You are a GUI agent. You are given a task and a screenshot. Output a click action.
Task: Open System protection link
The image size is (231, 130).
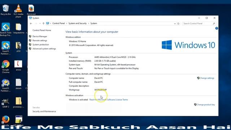click(41, 45)
